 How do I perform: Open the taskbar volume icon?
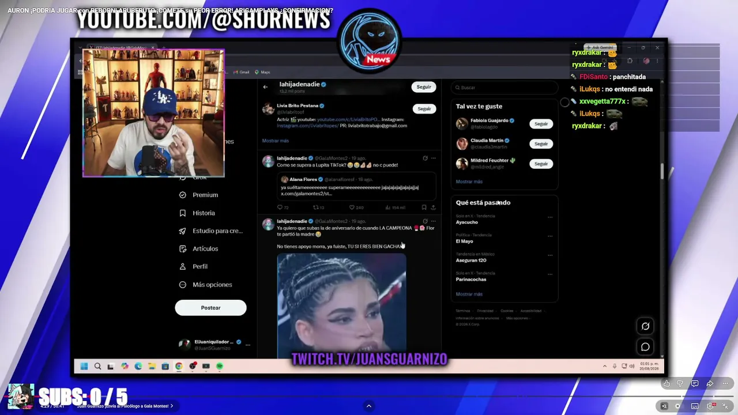pos(632,366)
